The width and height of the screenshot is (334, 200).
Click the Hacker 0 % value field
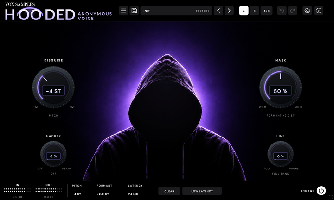tap(53, 156)
